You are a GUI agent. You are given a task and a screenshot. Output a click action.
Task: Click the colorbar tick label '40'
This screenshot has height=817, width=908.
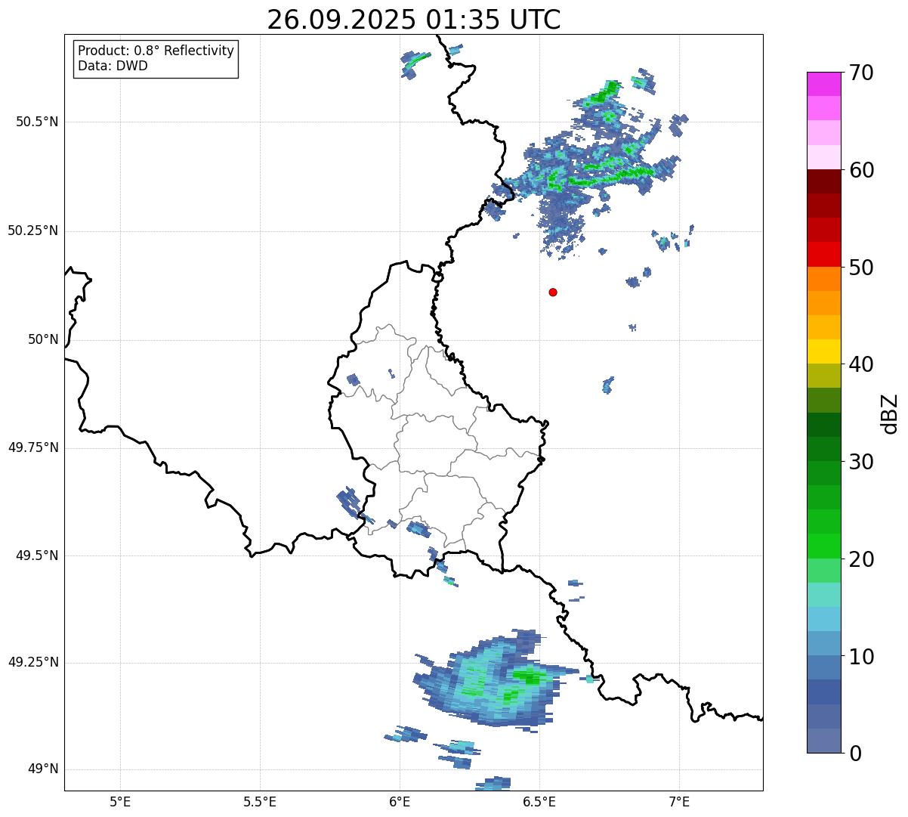(860, 364)
